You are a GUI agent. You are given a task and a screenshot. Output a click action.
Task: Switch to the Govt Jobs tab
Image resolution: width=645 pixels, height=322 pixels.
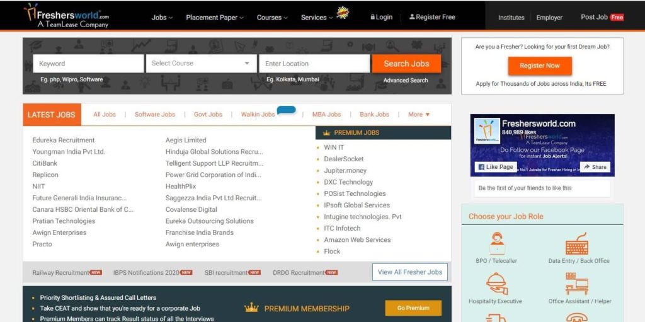point(208,115)
